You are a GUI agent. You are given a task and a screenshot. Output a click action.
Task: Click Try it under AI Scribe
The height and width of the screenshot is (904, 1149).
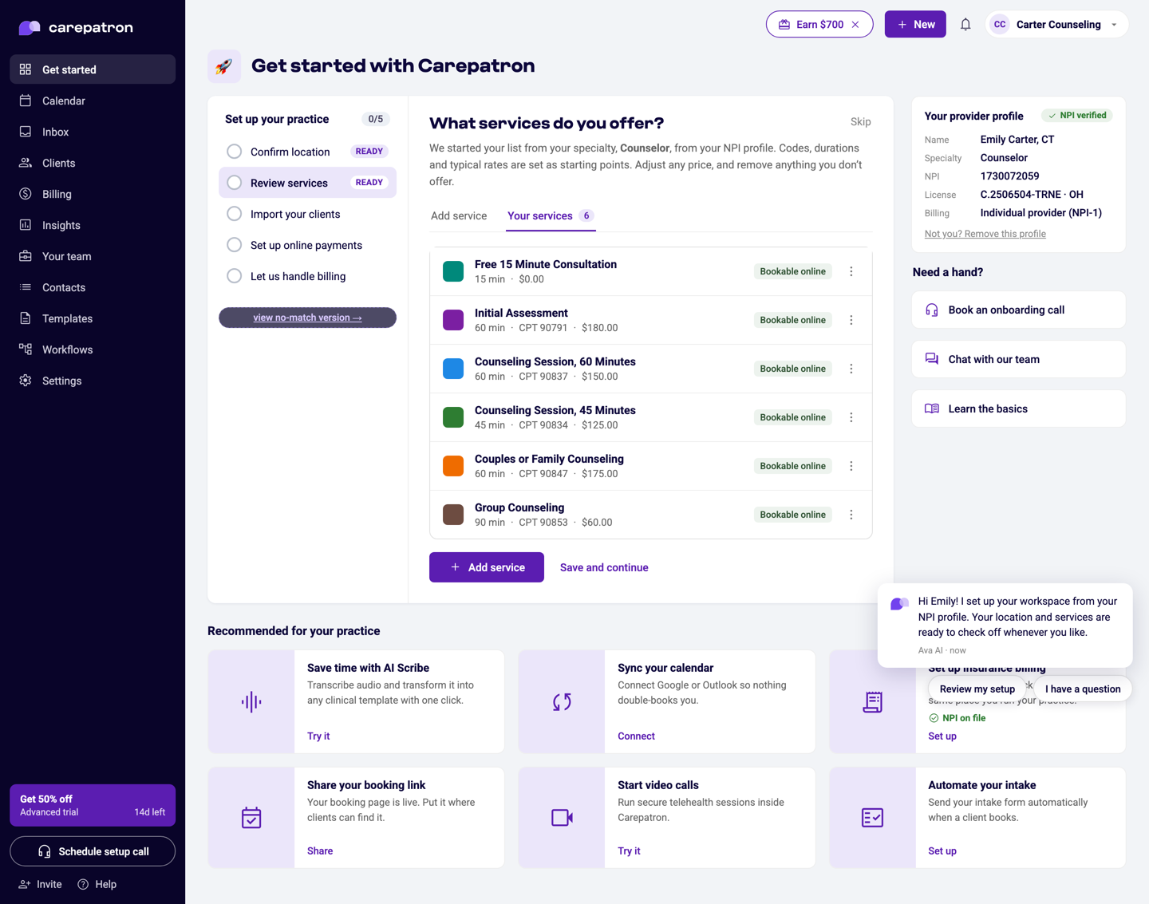click(x=318, y=736)
